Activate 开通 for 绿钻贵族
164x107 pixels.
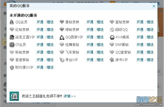tap(90, 30)
